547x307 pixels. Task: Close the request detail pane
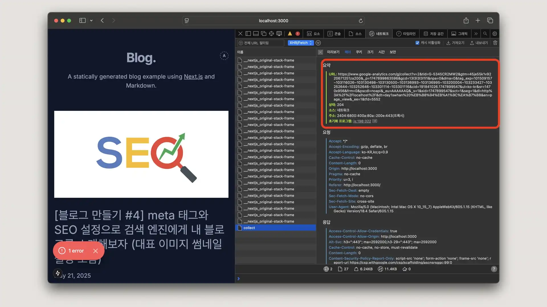pos(321,52)
